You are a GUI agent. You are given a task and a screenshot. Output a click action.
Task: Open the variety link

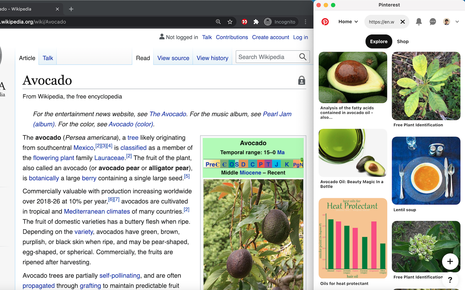point(84,232)
